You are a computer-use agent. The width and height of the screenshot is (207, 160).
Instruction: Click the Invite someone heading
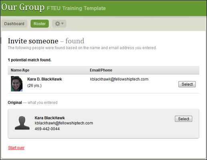33,41
